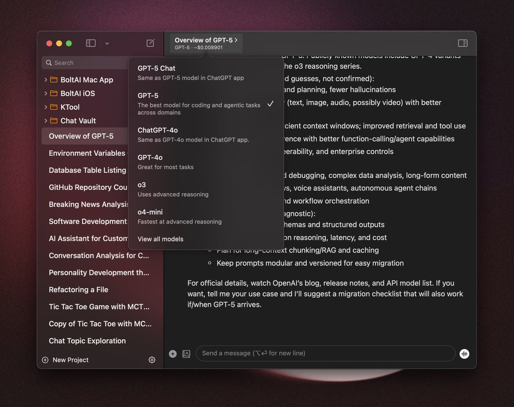Click the yellow minimize window button
Viewport: 514px width, 407px height.
59,43
